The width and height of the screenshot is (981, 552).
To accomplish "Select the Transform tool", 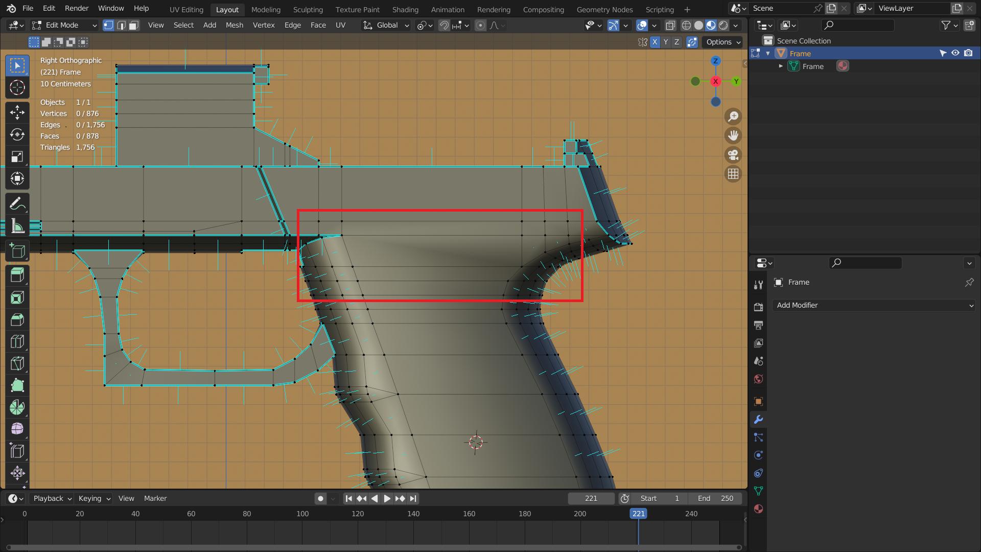I will point(17,178).
